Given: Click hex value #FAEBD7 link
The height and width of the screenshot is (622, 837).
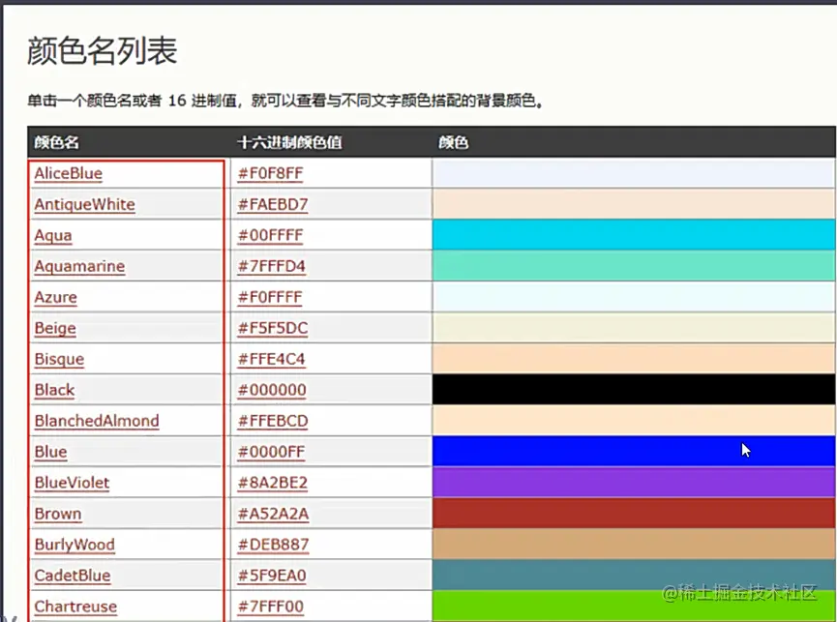Looking at the screenshot, I should point(273,204).
